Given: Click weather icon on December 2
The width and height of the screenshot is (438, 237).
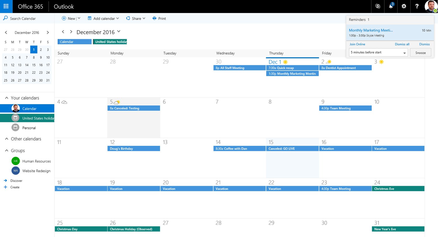Looking at the screenshot, I should [x=329, y=62].
